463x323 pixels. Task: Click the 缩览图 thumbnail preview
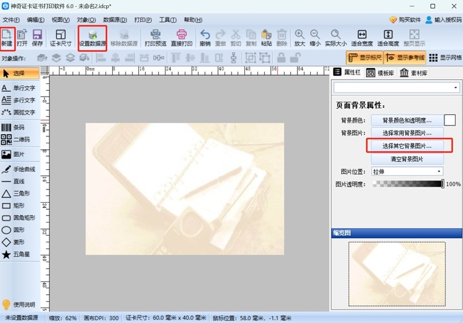(397, 274)
